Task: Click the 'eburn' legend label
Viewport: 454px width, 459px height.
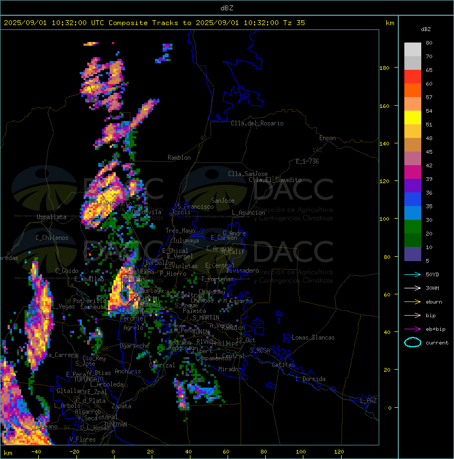Action: click(434, 302)
